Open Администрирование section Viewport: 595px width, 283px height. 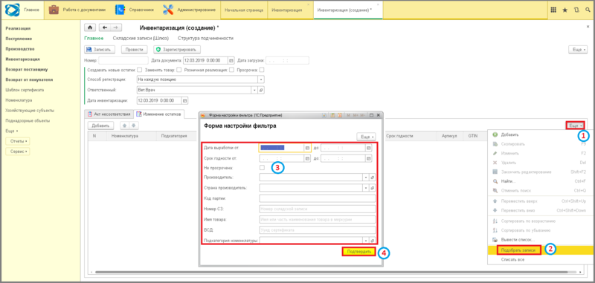point(190,10)
